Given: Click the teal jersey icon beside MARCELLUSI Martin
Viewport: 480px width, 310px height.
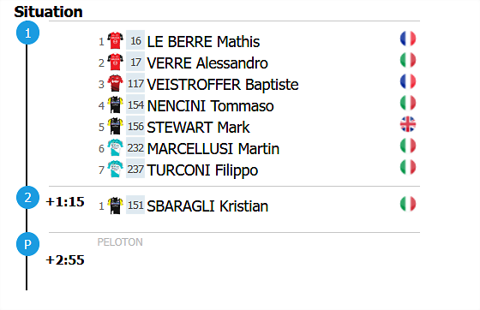Looking at the screenshot, I should [116, 147].
